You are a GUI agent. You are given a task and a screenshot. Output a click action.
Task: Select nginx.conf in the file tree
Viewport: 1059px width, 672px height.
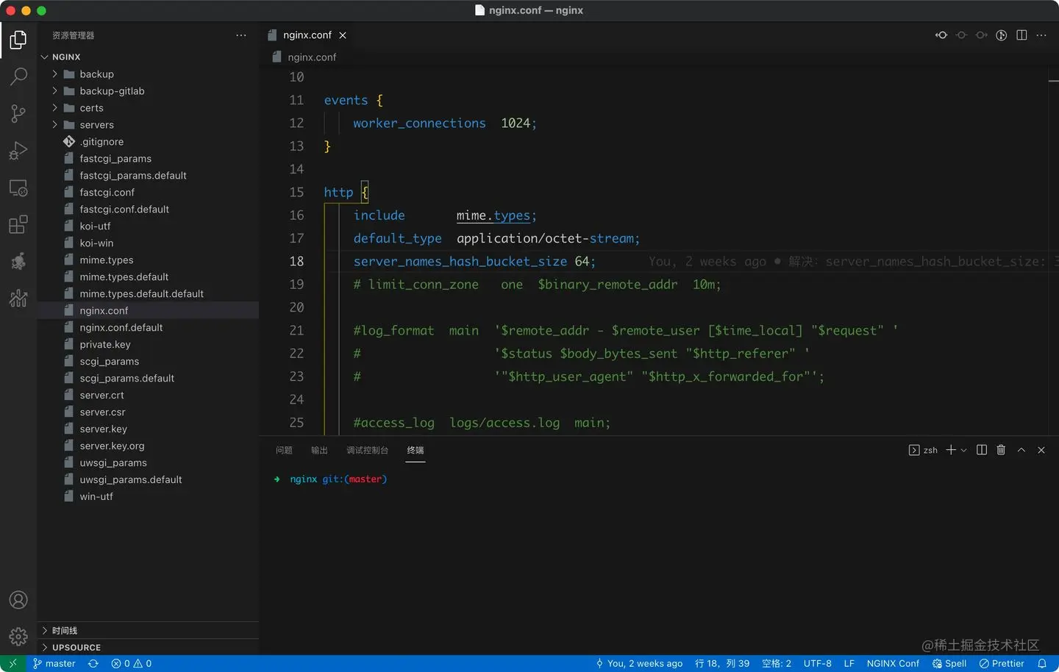point(148,311)
